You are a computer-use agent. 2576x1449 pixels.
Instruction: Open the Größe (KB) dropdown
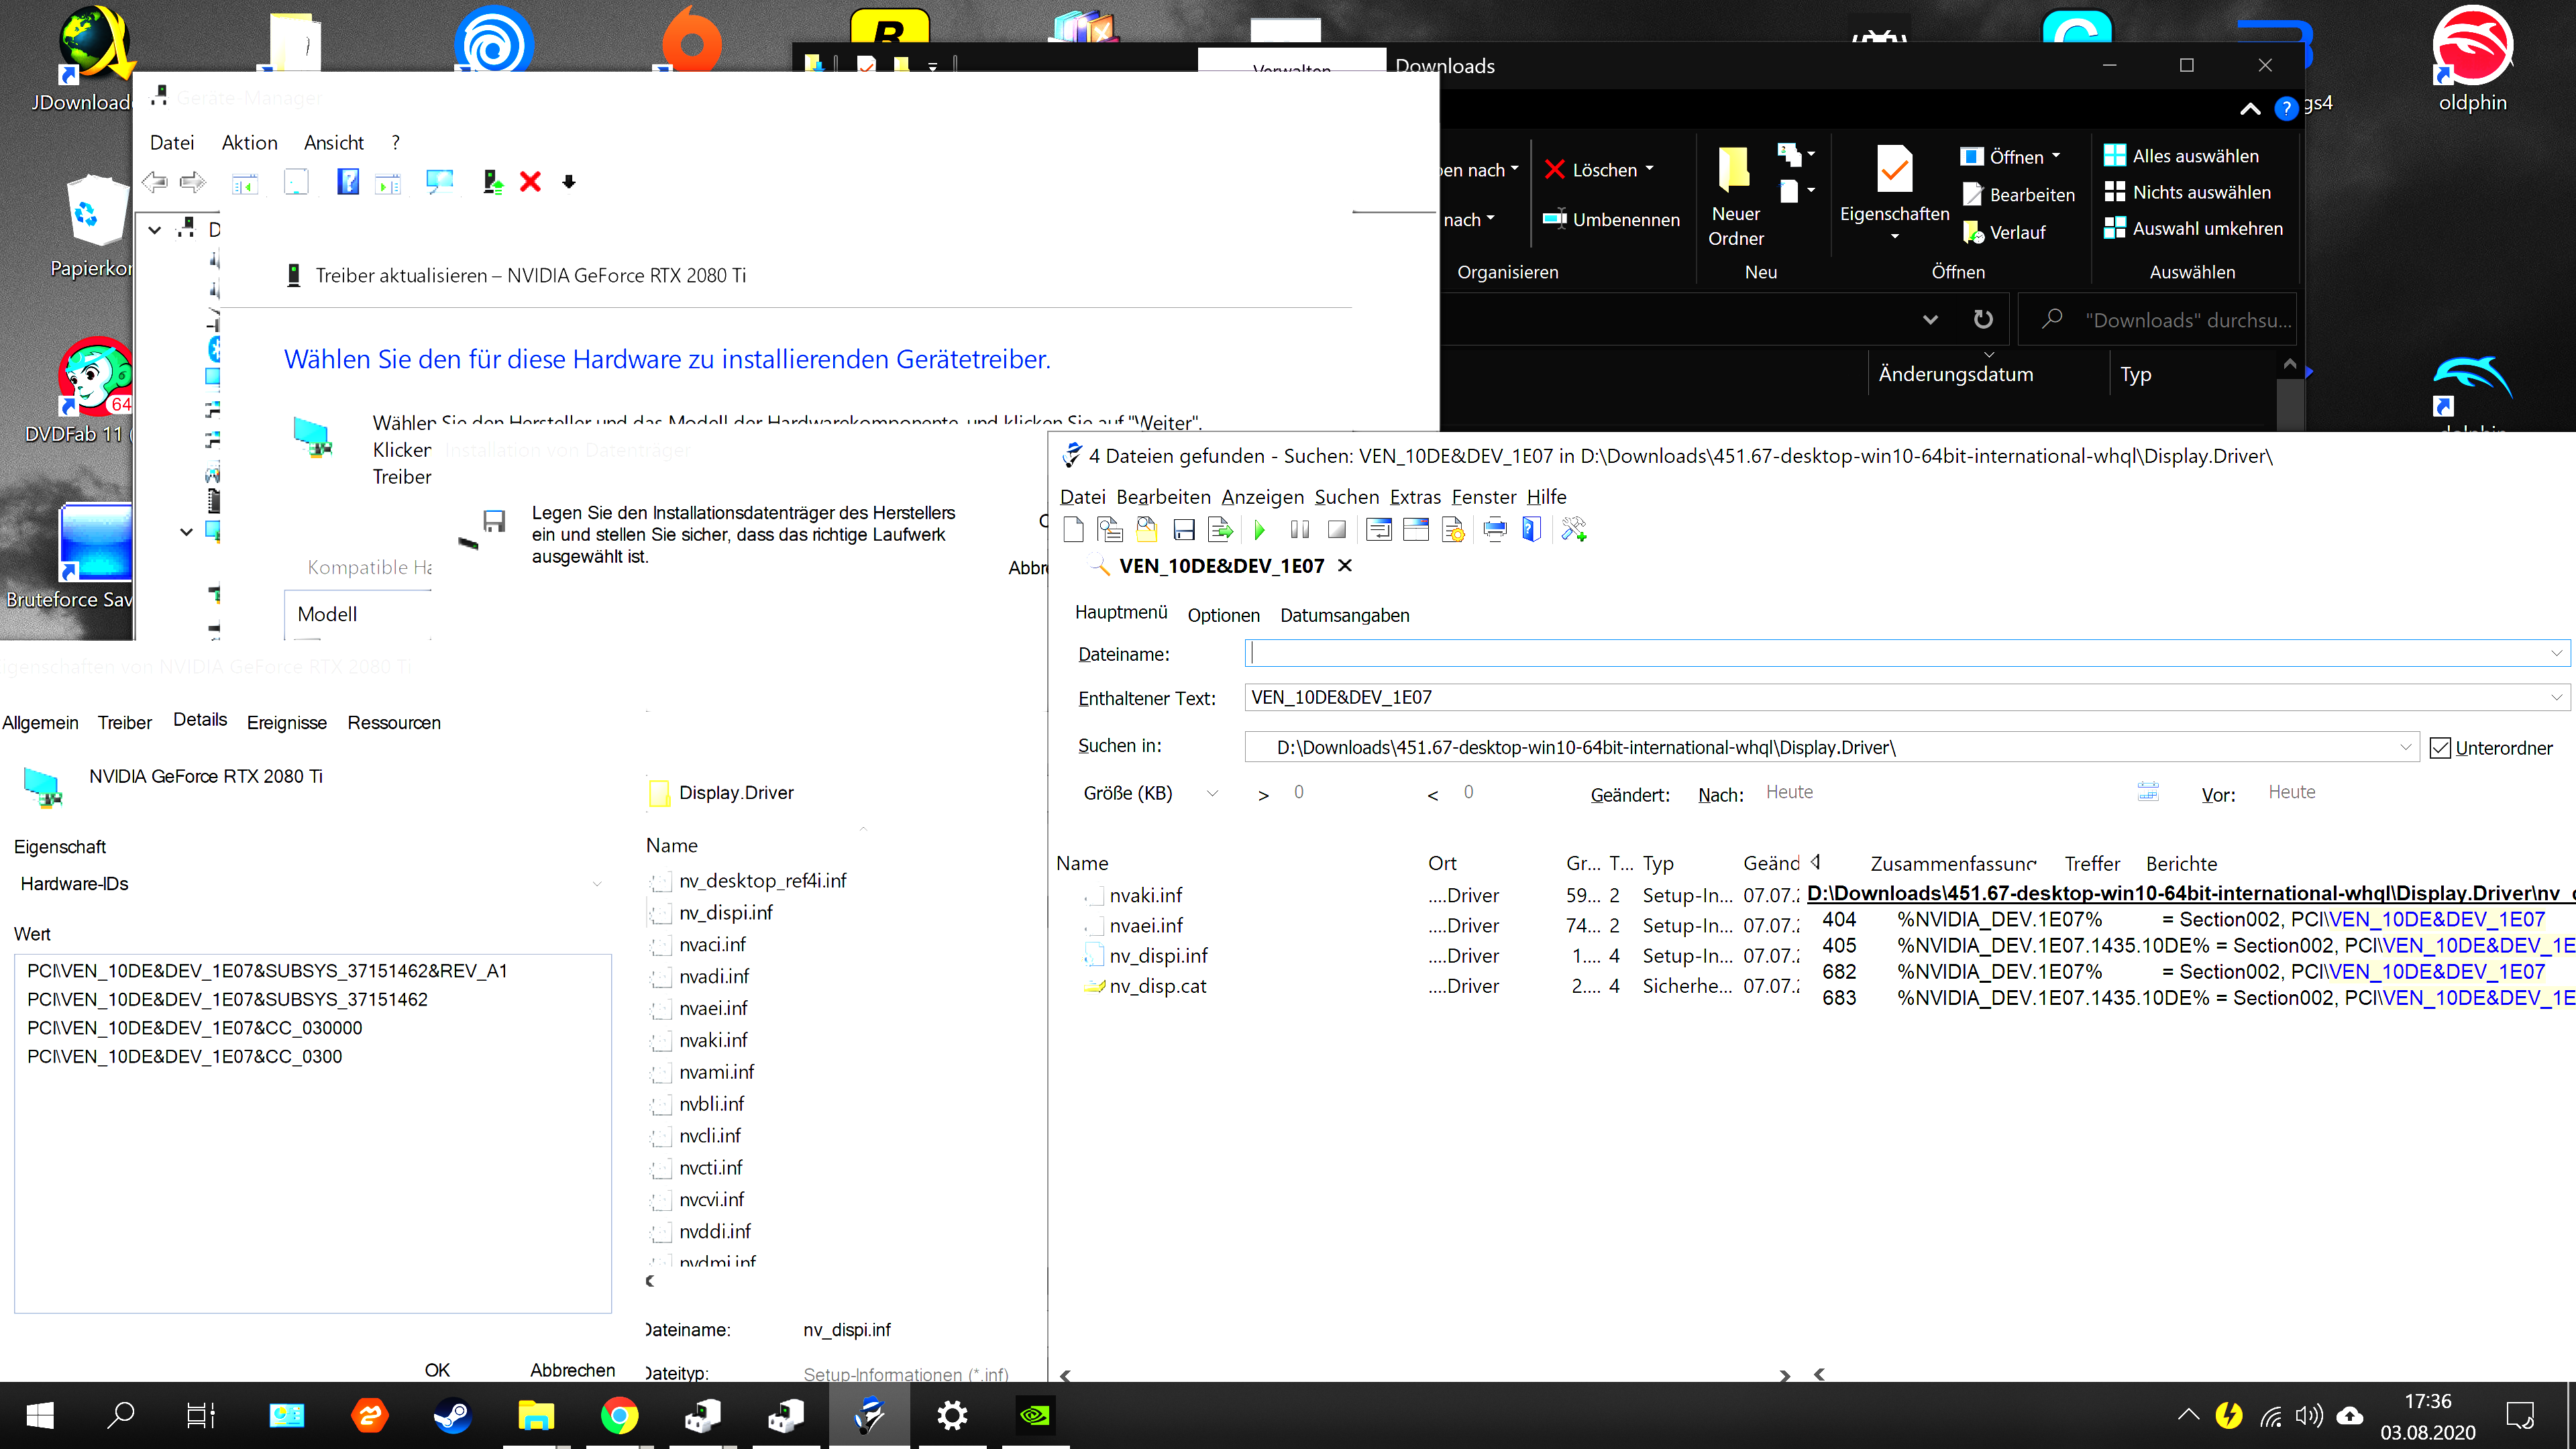(1212, 793)
